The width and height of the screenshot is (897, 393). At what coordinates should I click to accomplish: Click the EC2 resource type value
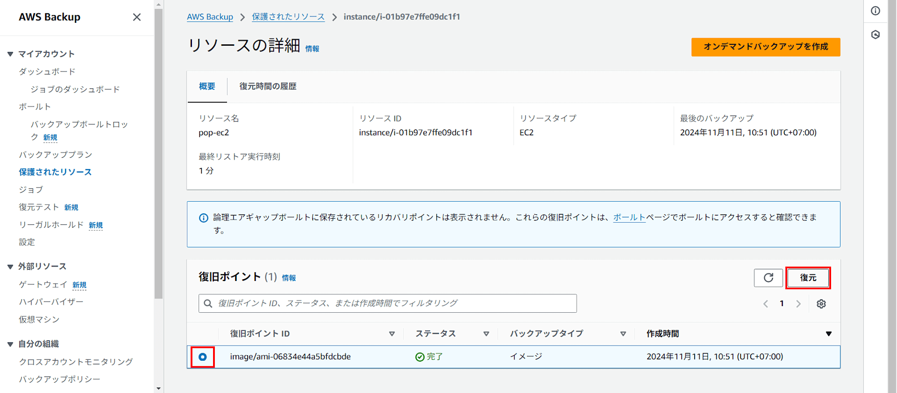coord(527,133)
